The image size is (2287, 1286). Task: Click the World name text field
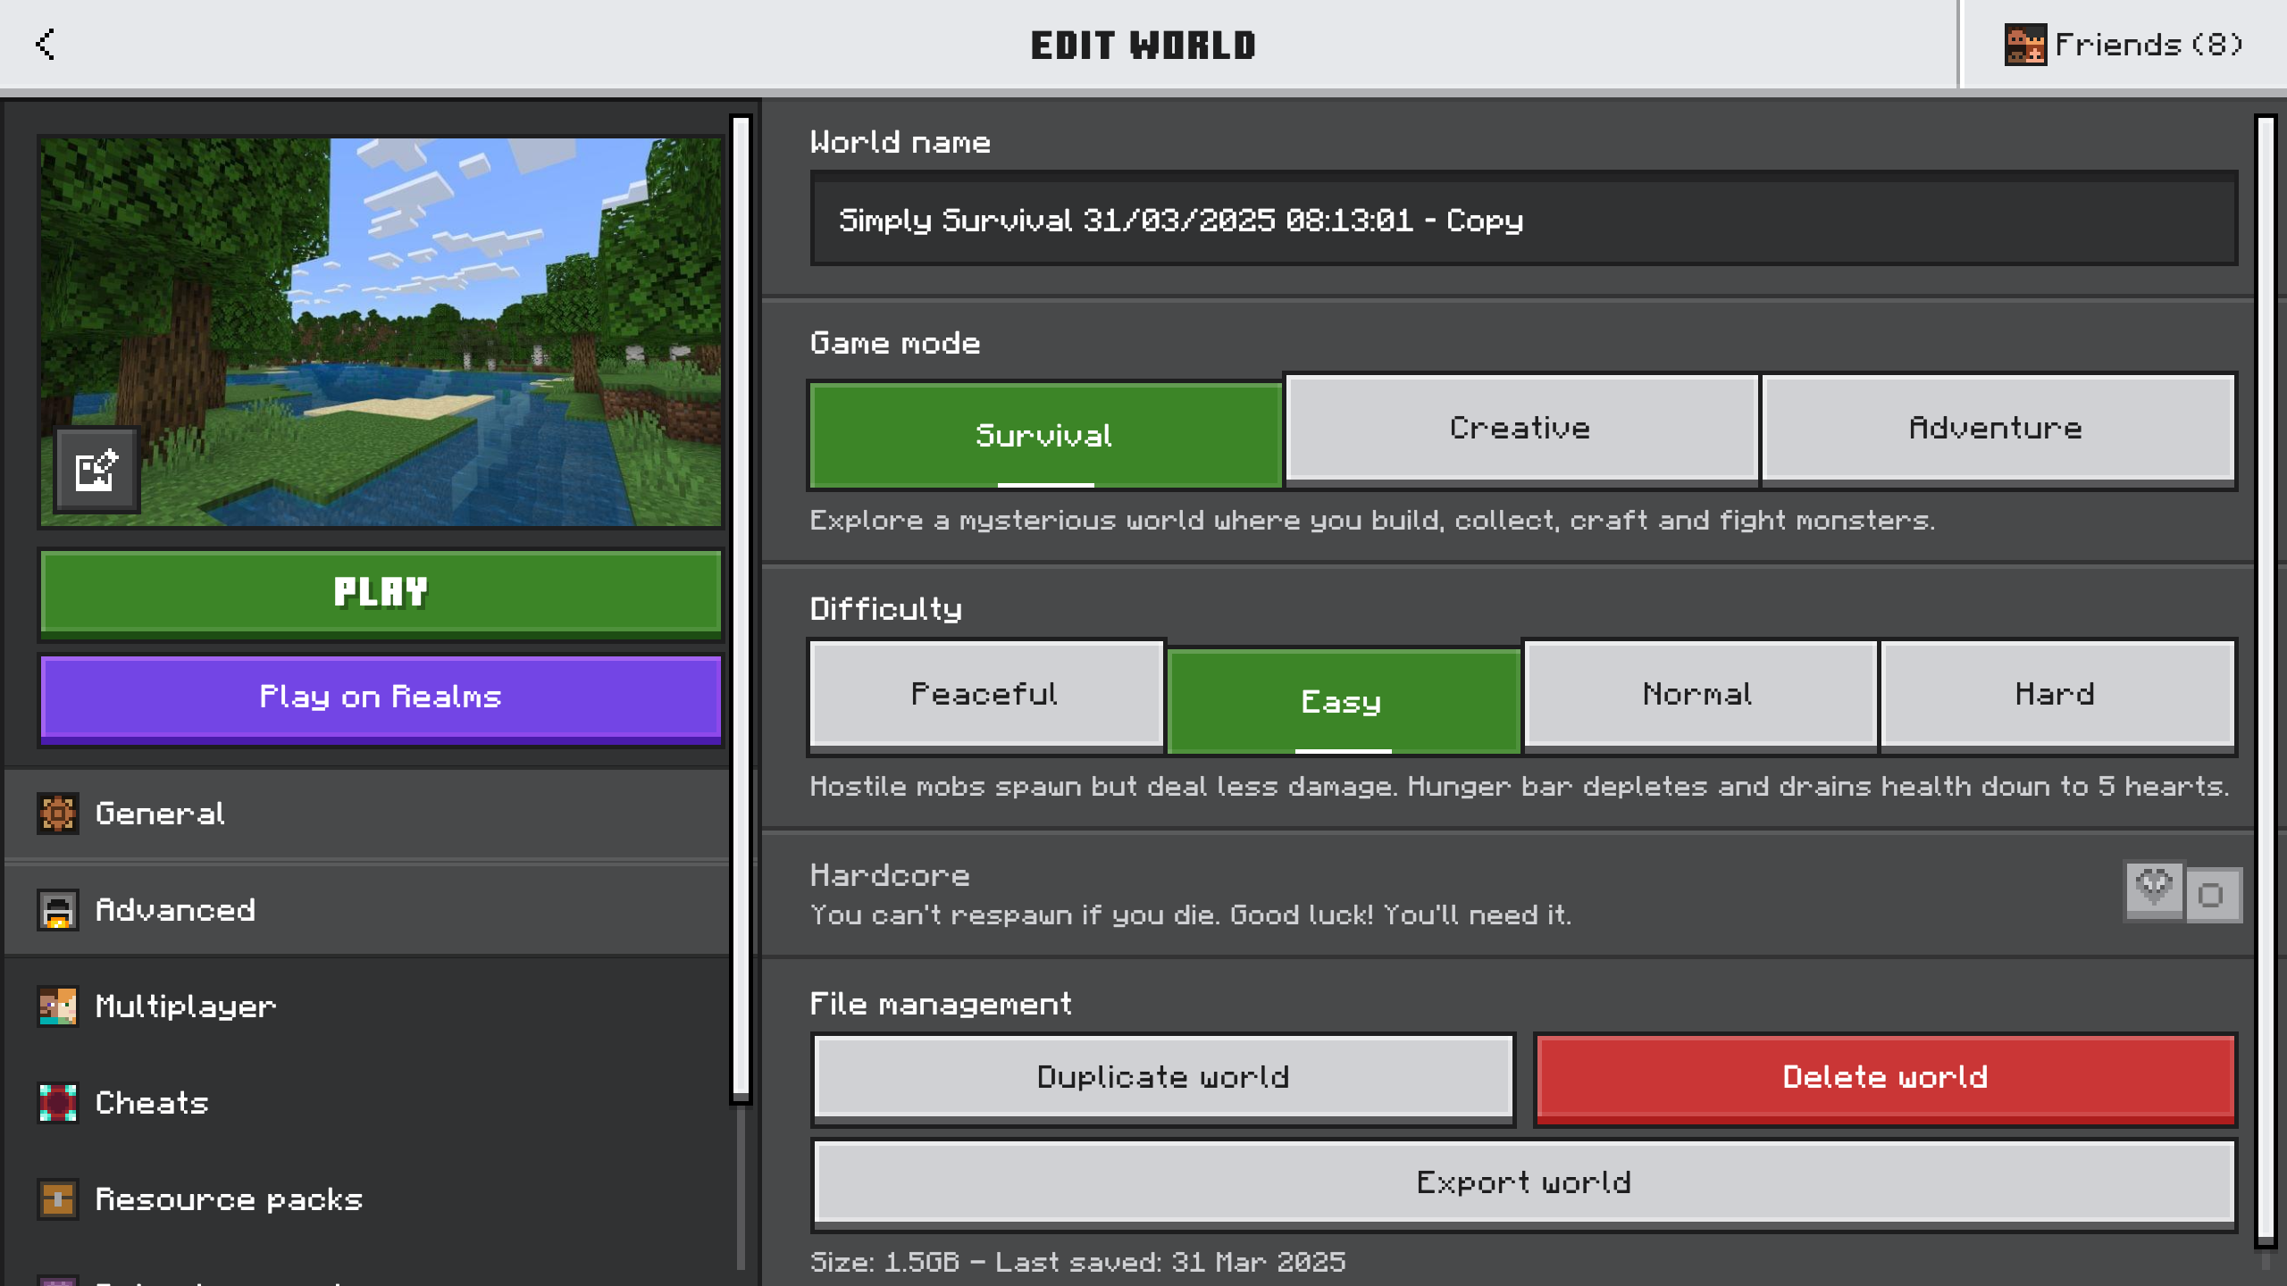click(1523, 220)
